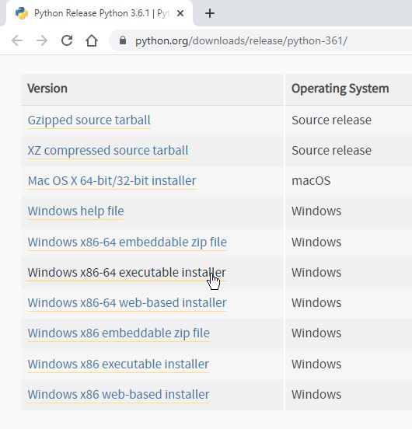Click the python.org address bar

pyautogui.click(x=260, y=40)
